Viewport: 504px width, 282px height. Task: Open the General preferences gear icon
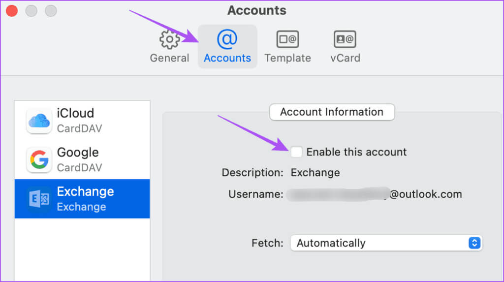pos(169,39)
